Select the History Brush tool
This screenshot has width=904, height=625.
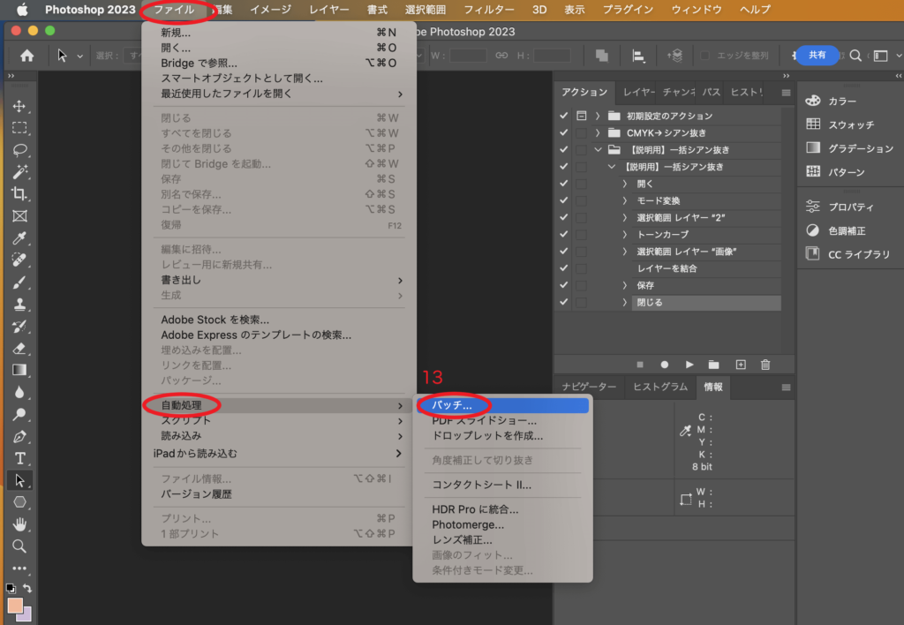(19, 327)
